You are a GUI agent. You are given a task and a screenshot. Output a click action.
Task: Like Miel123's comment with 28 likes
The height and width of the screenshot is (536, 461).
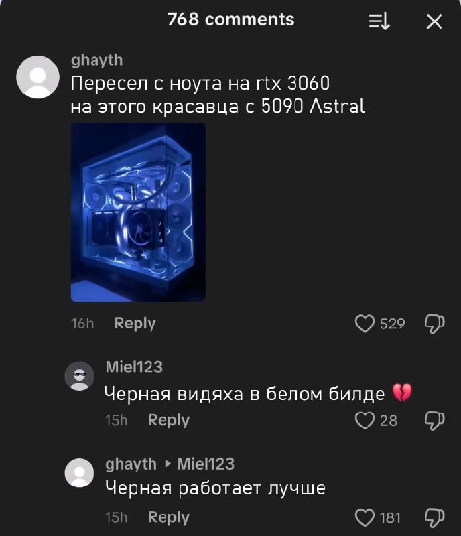coord(365,421)
